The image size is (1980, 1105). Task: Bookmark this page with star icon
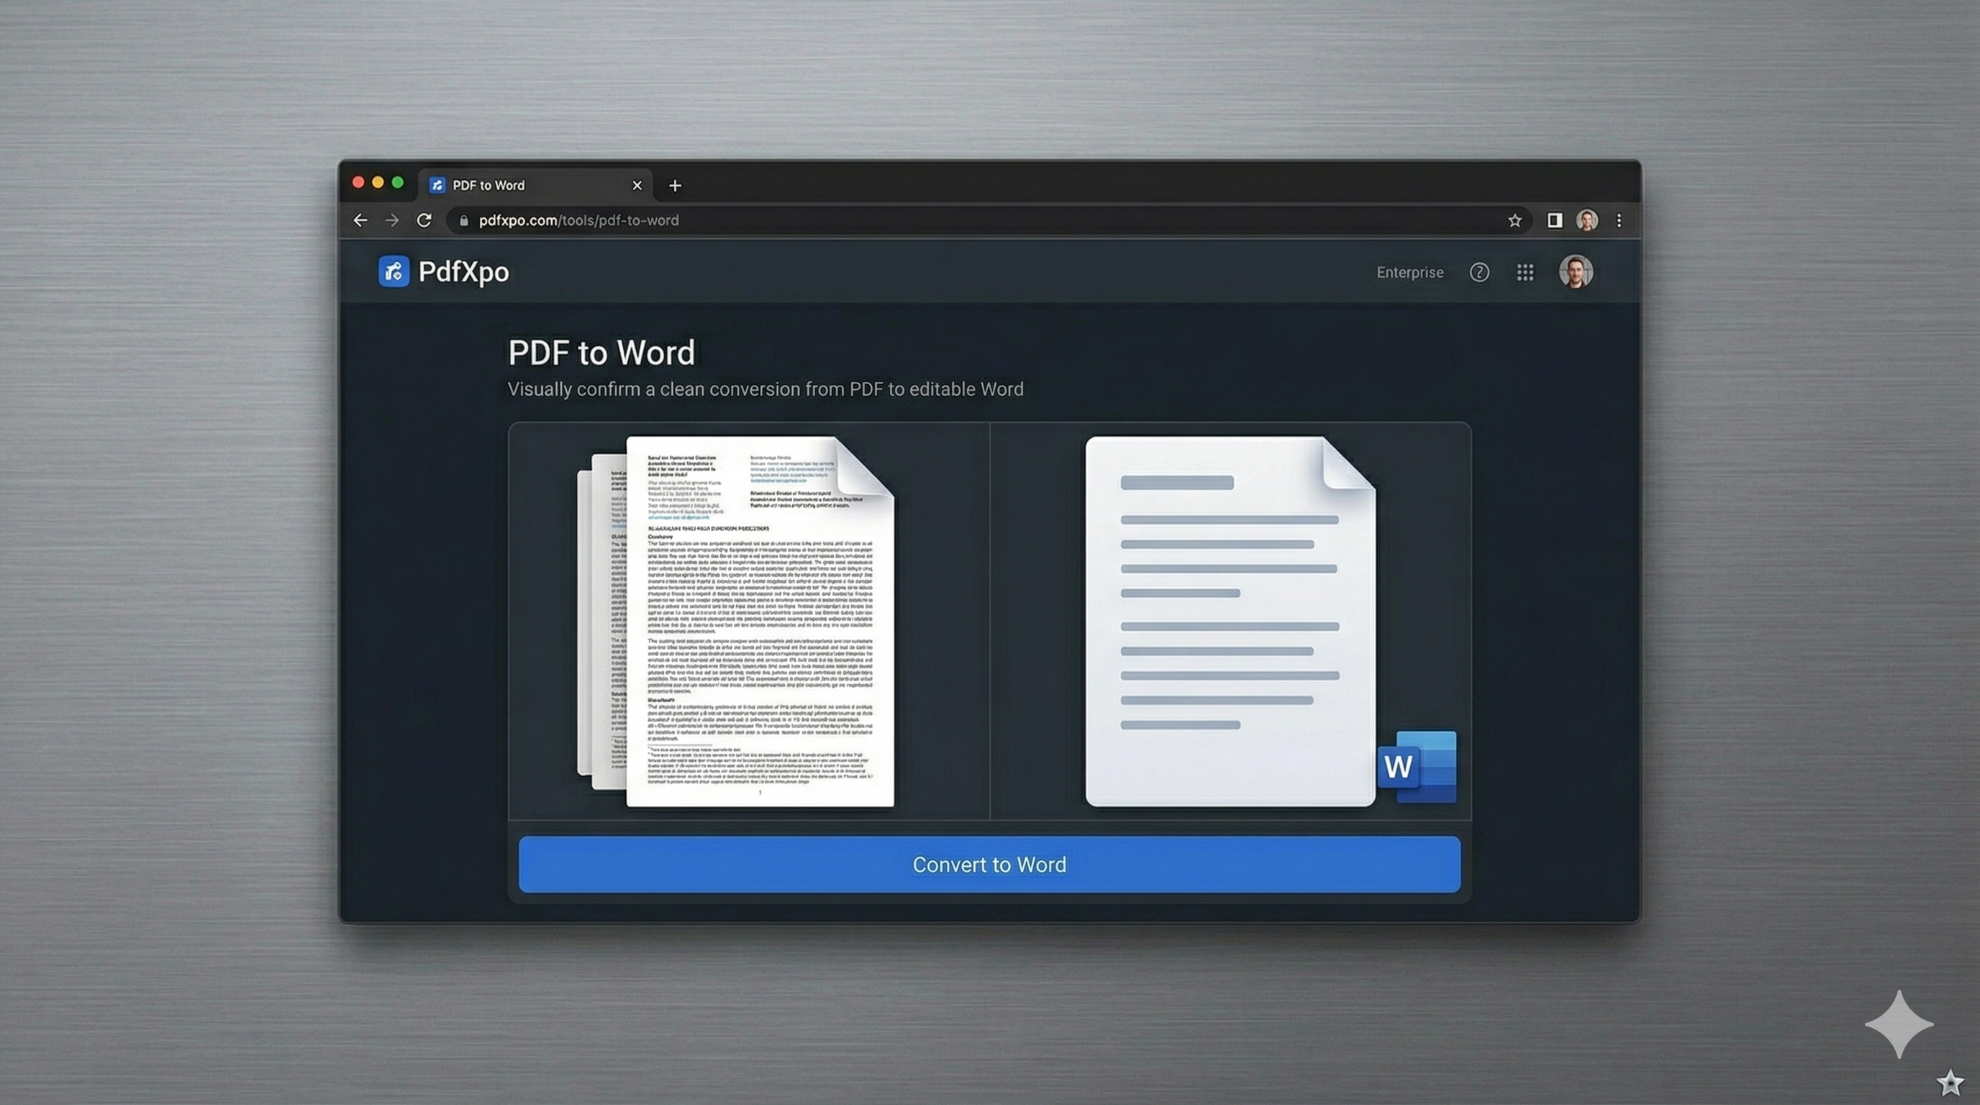tap(1514, 221)
